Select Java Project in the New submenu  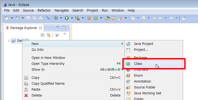(x=154, y=44)
